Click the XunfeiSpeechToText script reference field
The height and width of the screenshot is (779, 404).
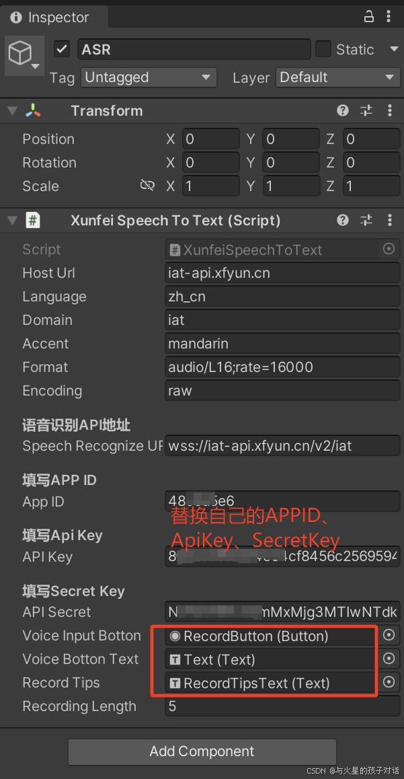[x=273, y=250]
